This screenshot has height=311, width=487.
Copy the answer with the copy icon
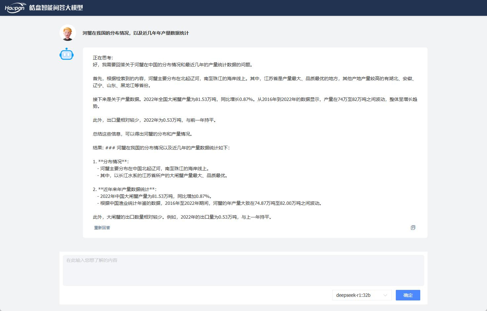point(413,228)
